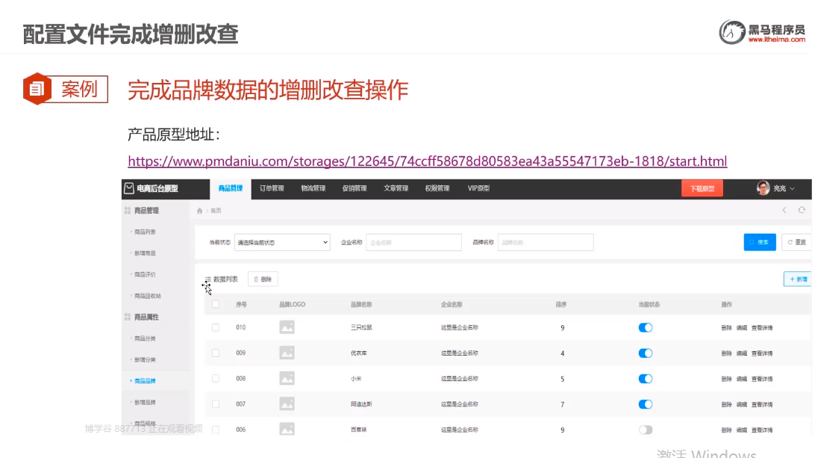Switch to the 商品管理 top tab
The image size is (815, 458).
(231, 188)
